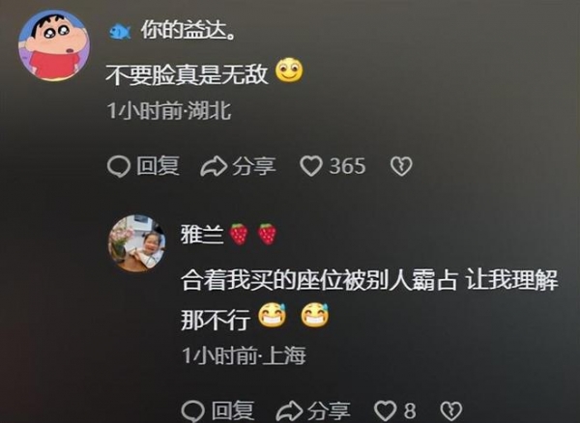Click 分享 text under 雅兰's reply

tap(330, 410)
